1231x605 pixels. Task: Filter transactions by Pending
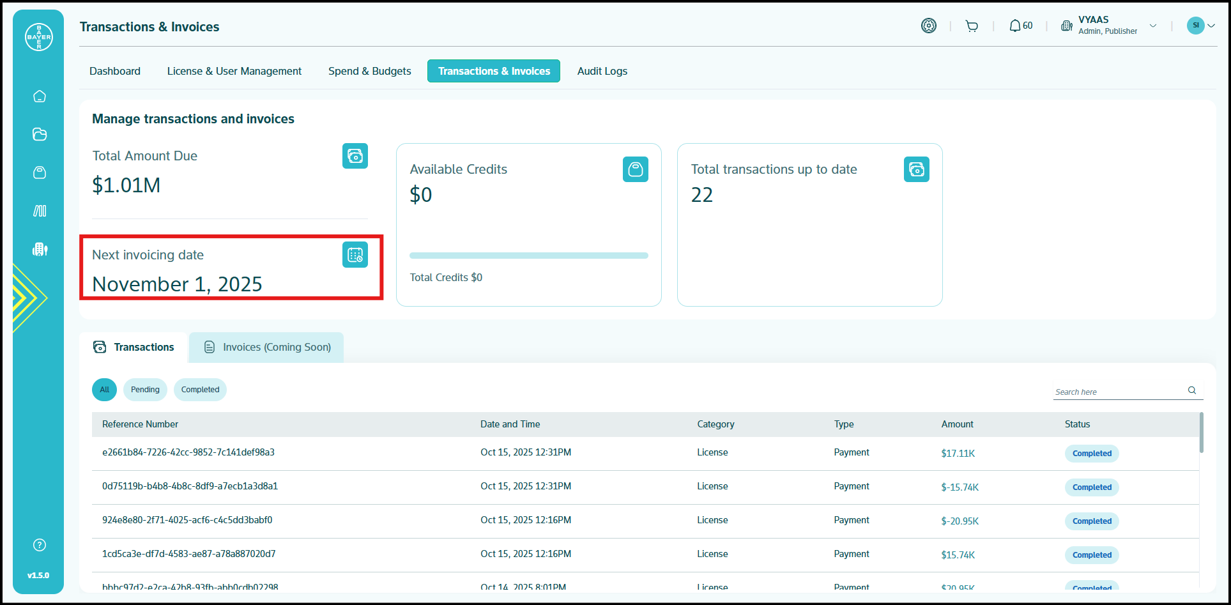(x=145, y=390)
